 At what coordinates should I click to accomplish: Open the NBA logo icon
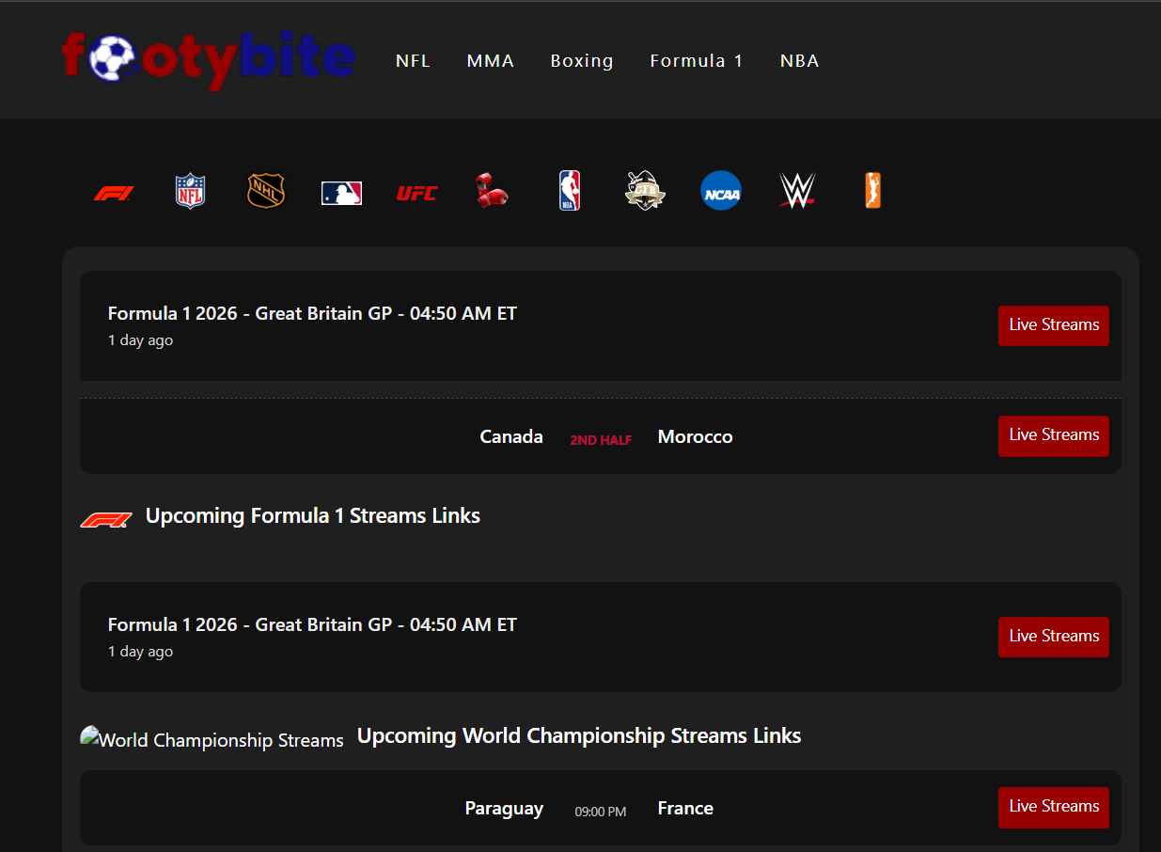570,190
